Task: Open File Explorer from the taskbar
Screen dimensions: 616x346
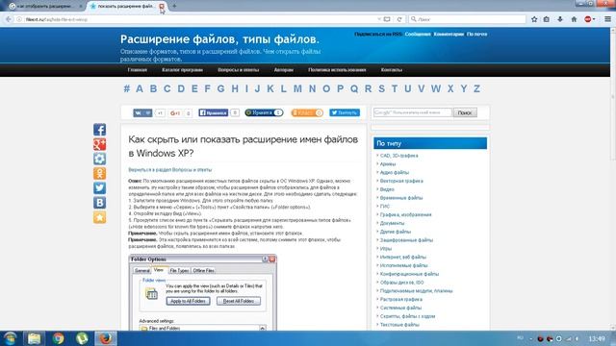Action: [35, 338]
